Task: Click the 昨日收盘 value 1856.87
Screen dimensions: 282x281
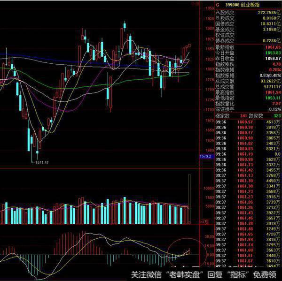Action: (x=273, y=58)
